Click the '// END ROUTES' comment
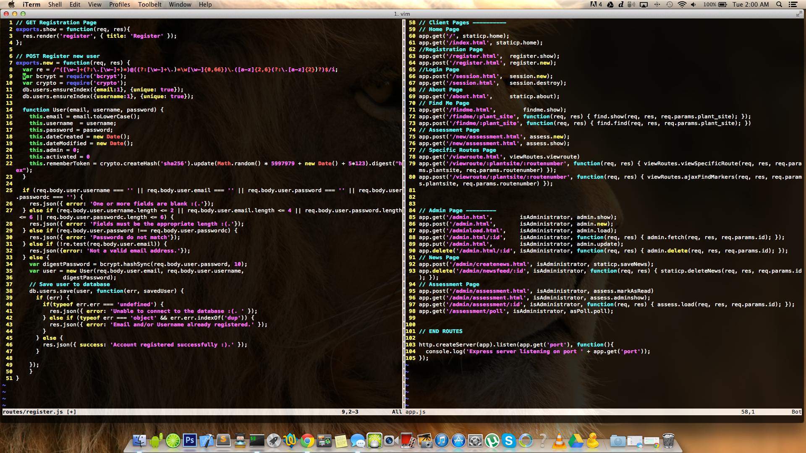Image resolution: width=806 pixels, height=453 pixels. tap(441, 331)
